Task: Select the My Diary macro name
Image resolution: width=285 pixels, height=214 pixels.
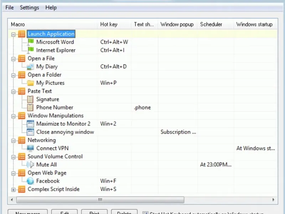Action: point(47,67)
